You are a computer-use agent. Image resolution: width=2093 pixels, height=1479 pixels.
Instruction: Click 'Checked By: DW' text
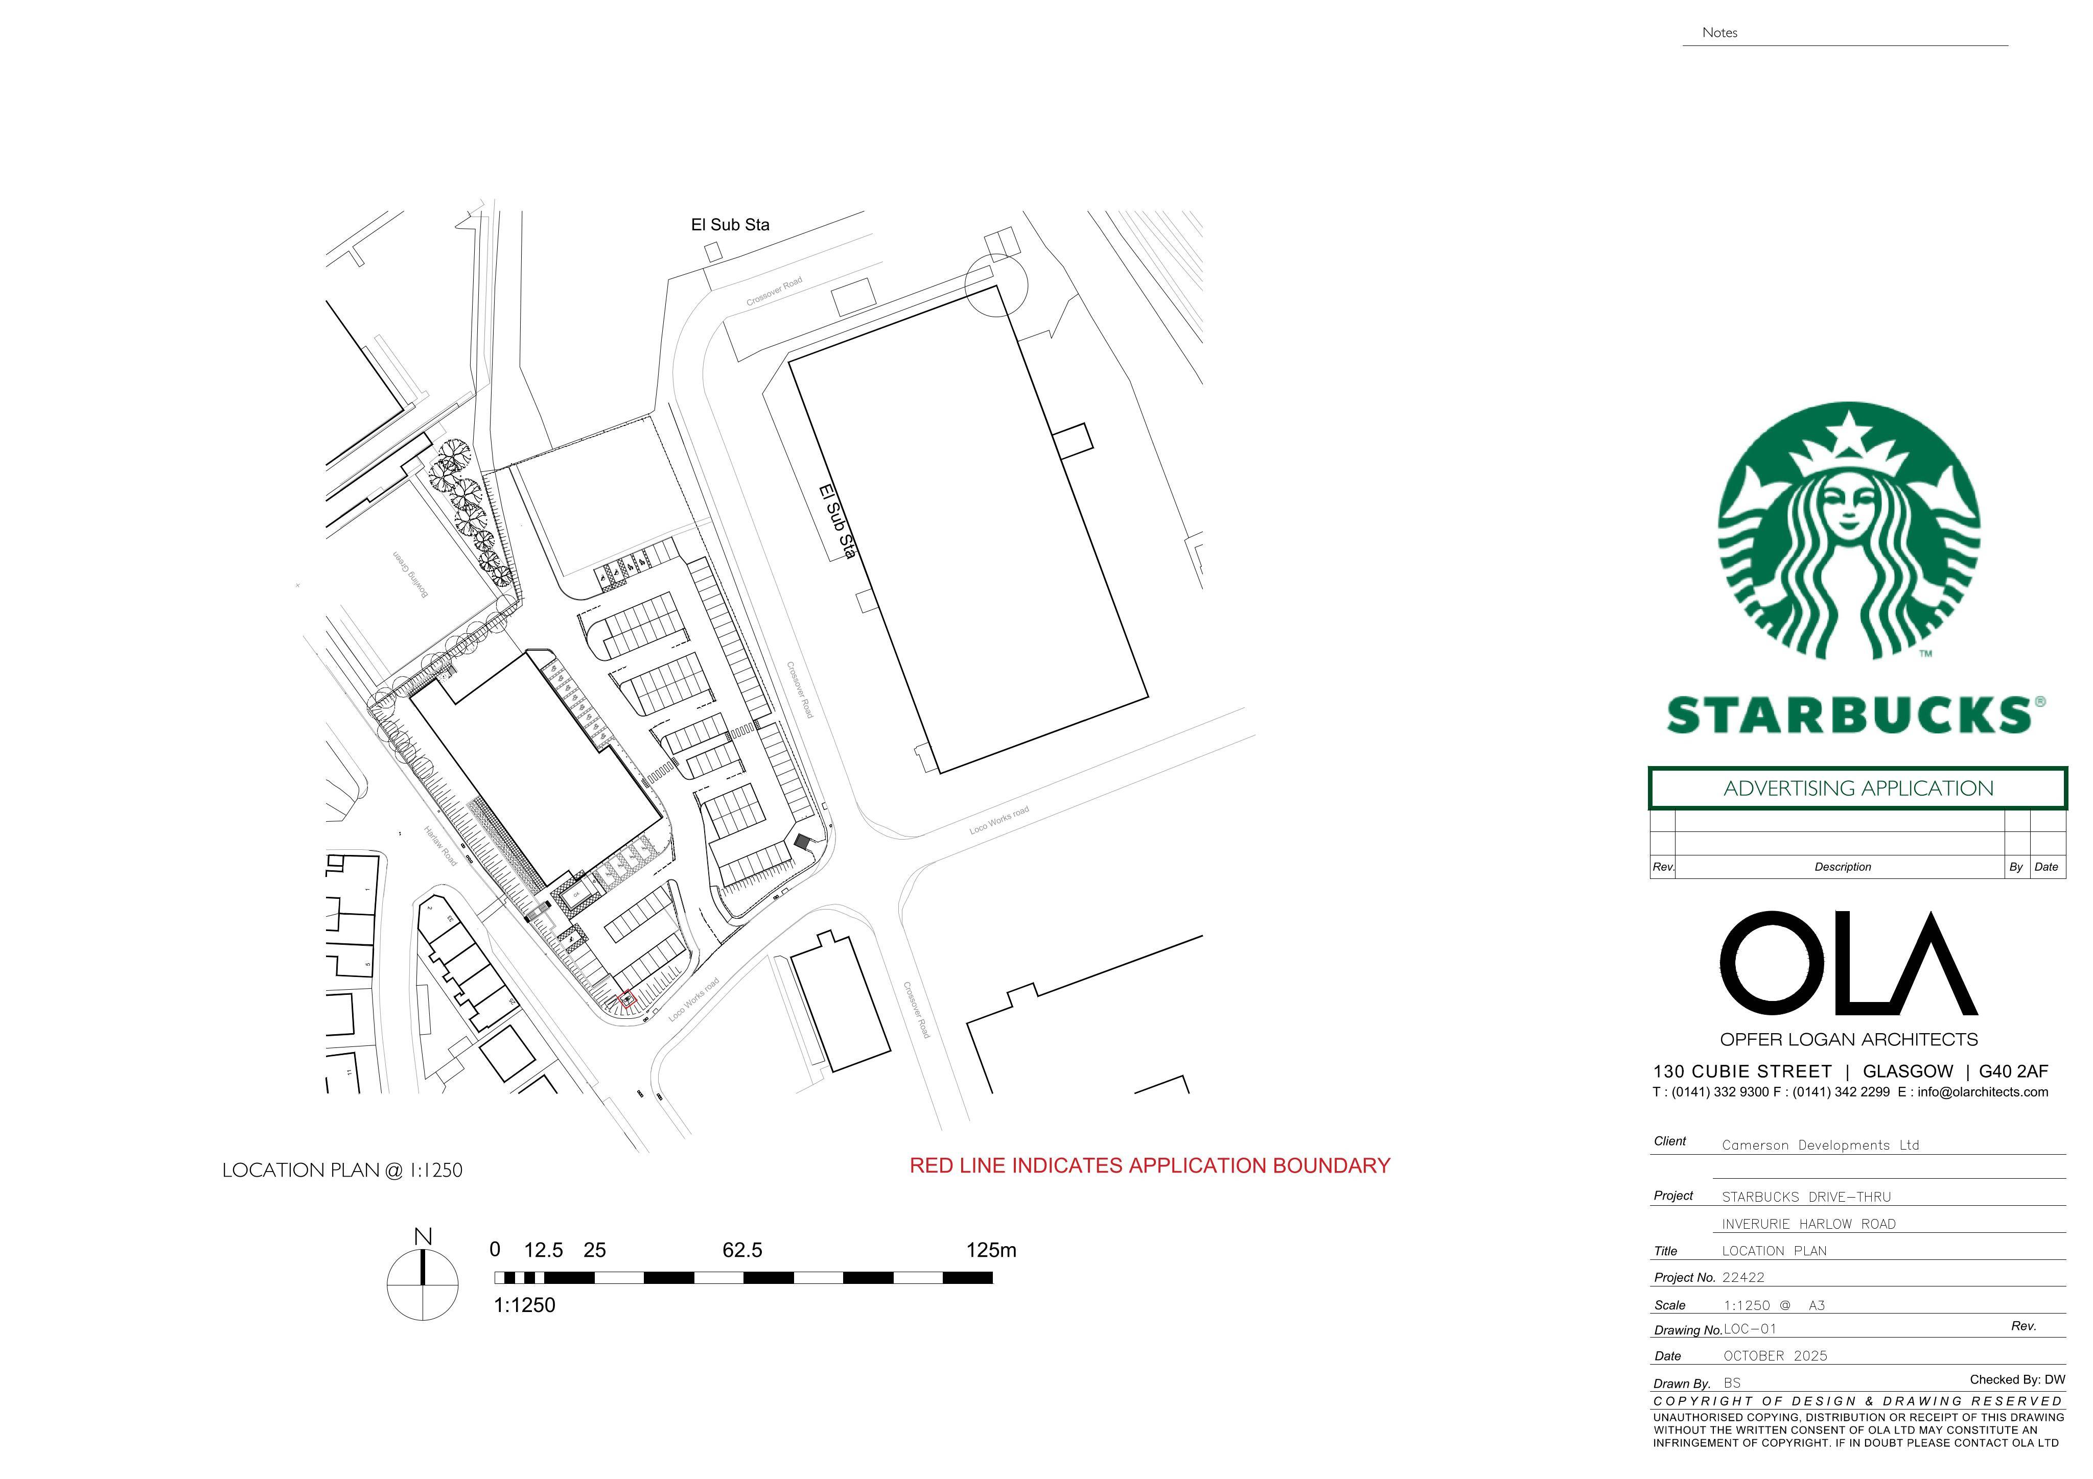(x=2017, y=1380)
